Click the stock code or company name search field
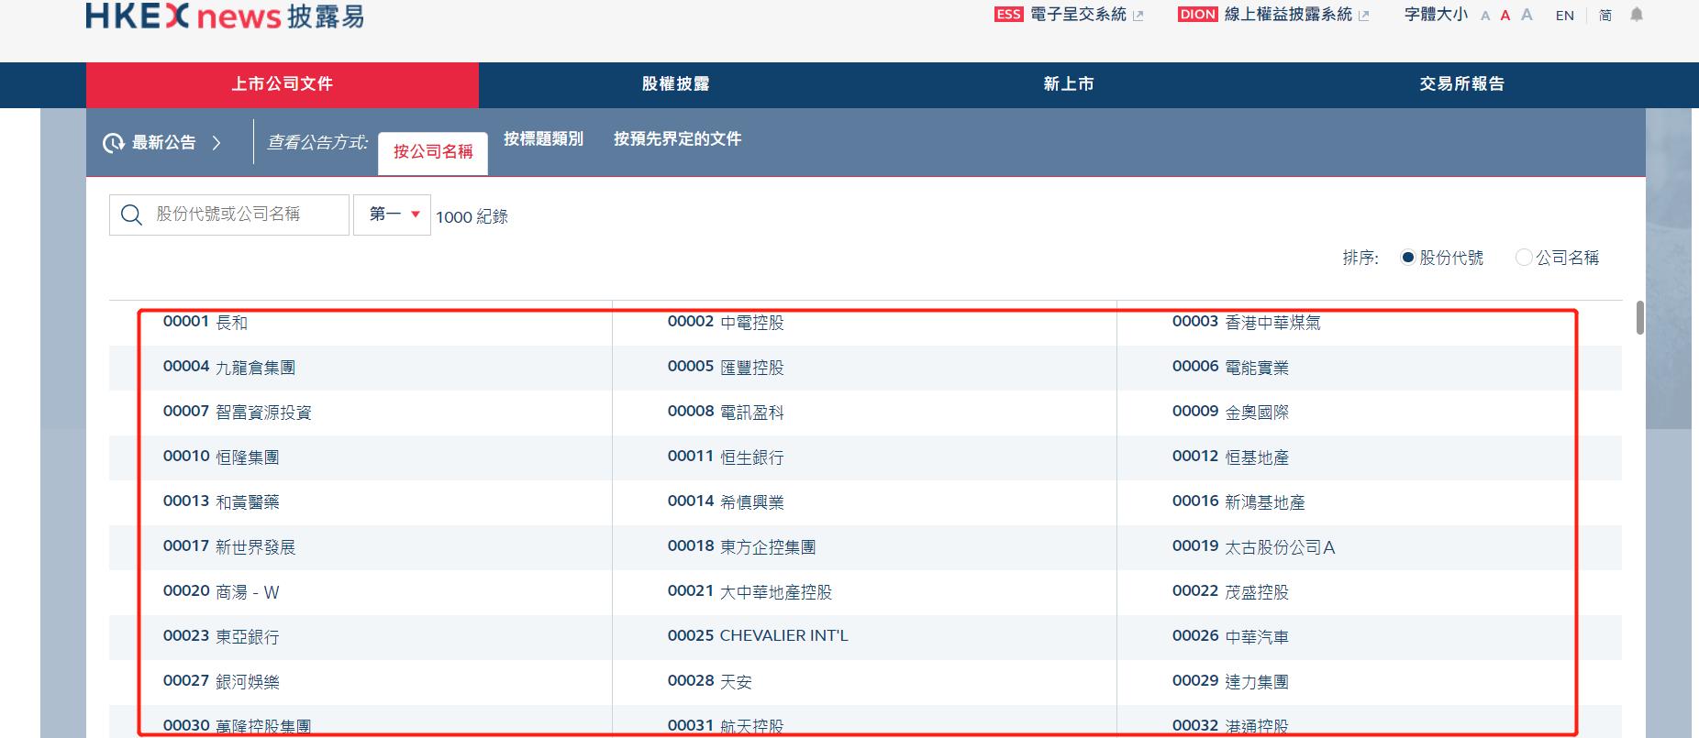The image size is (1699, 738). pos(229,215)
